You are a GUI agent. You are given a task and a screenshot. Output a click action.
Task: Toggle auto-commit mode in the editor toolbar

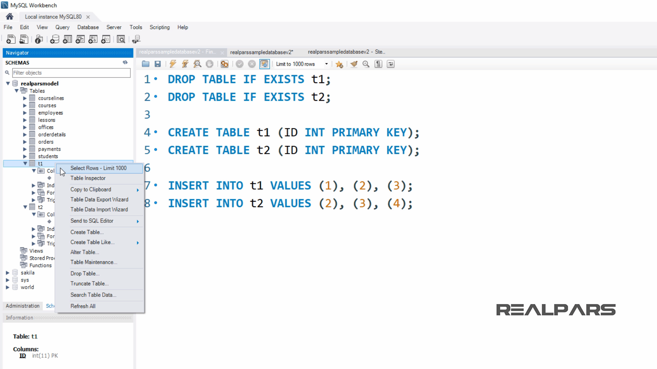(265, 64)
